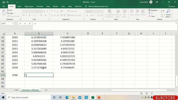Open the Formulas ribbon tab

pos(40,6)
